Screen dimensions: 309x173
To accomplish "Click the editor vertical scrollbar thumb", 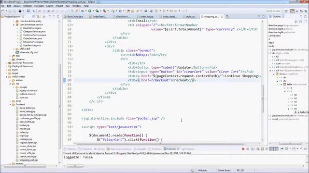I will [262, 99].
